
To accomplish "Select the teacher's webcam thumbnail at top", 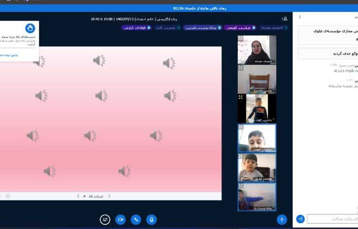I will point(257,50).
